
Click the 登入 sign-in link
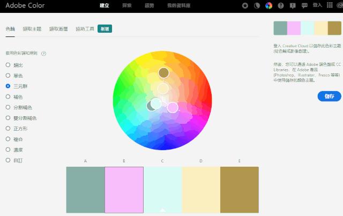point(317,6)
